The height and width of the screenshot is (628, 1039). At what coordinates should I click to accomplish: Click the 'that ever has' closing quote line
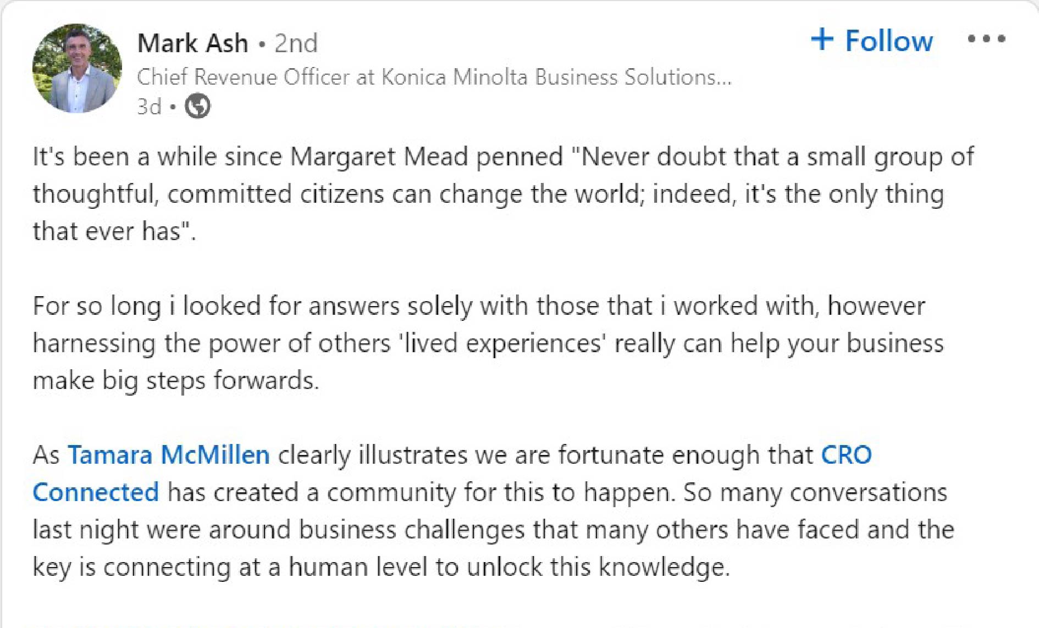[114, 231]
